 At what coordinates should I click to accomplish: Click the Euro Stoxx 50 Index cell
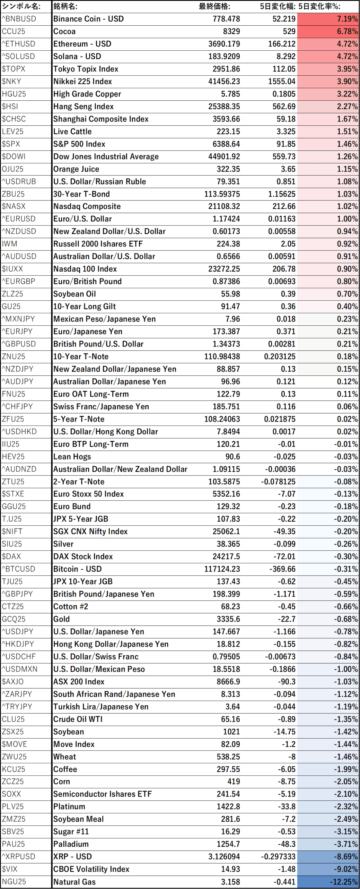tap(88, 494)
